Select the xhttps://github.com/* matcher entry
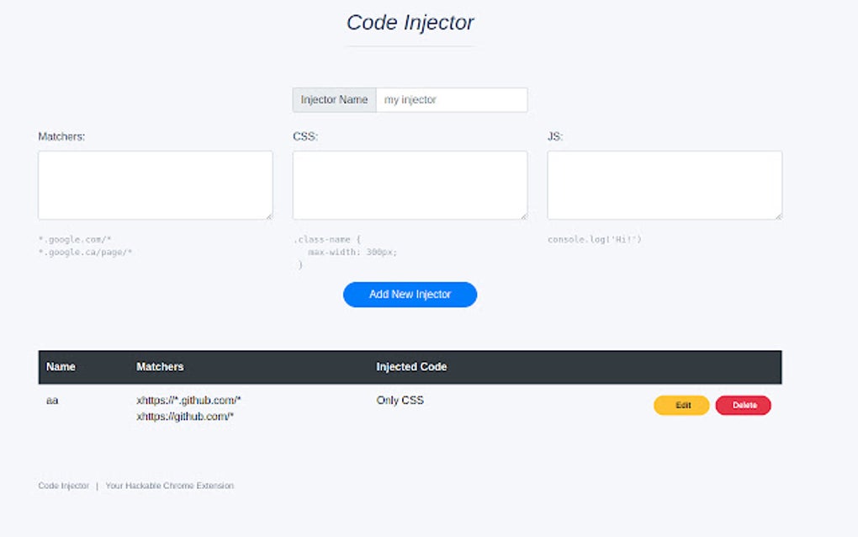This screenshot has height=537, width=858. click(x=183, y=415)
